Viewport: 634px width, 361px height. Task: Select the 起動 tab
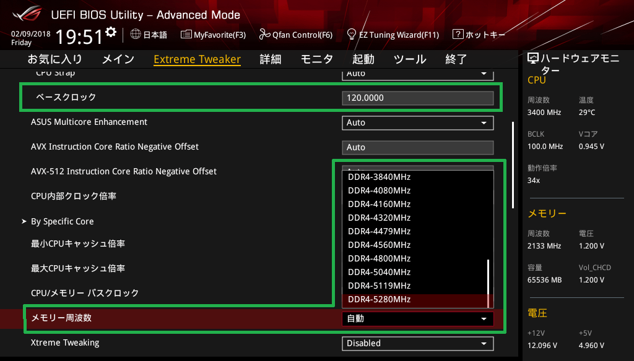pyautogui.click(x=363, y=59)
